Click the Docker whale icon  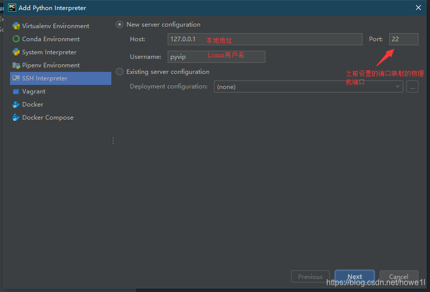[16, 105]
